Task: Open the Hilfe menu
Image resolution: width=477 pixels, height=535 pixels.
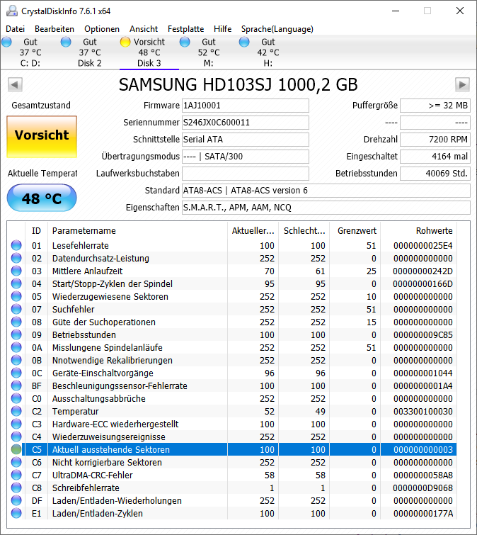Action: [x=223, y=29]
